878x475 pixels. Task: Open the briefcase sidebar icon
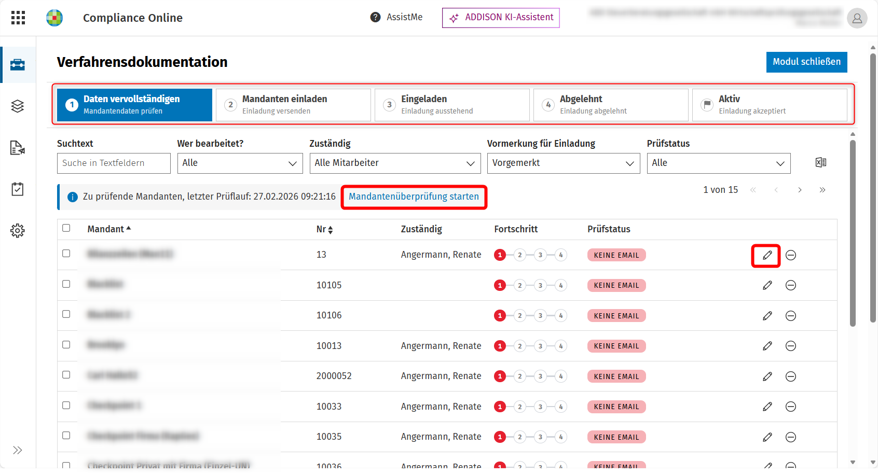tap(18, 65)
